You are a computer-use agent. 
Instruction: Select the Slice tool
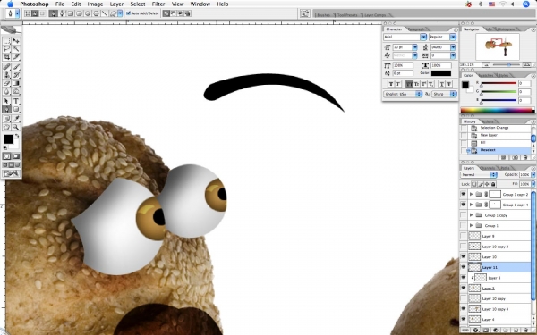[16, 57]
